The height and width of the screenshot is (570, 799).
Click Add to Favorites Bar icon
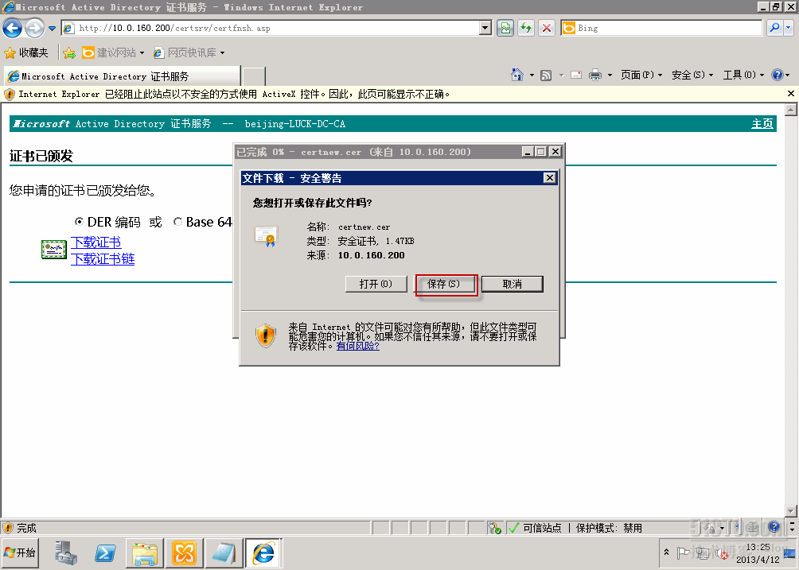pyautogui.click(x=70, y=52)
